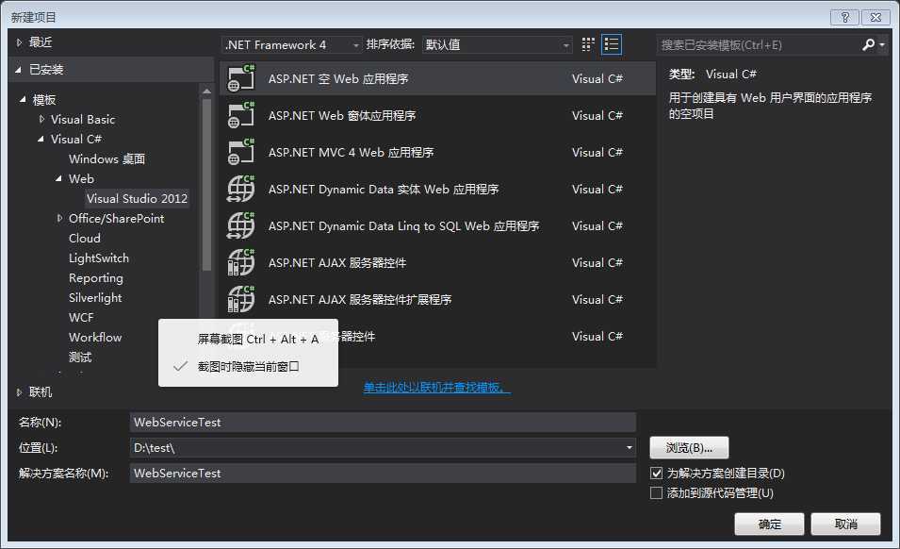Select Workflow in the template tree
The height and width of the screenshot is (549, 900).
[95, 338]
